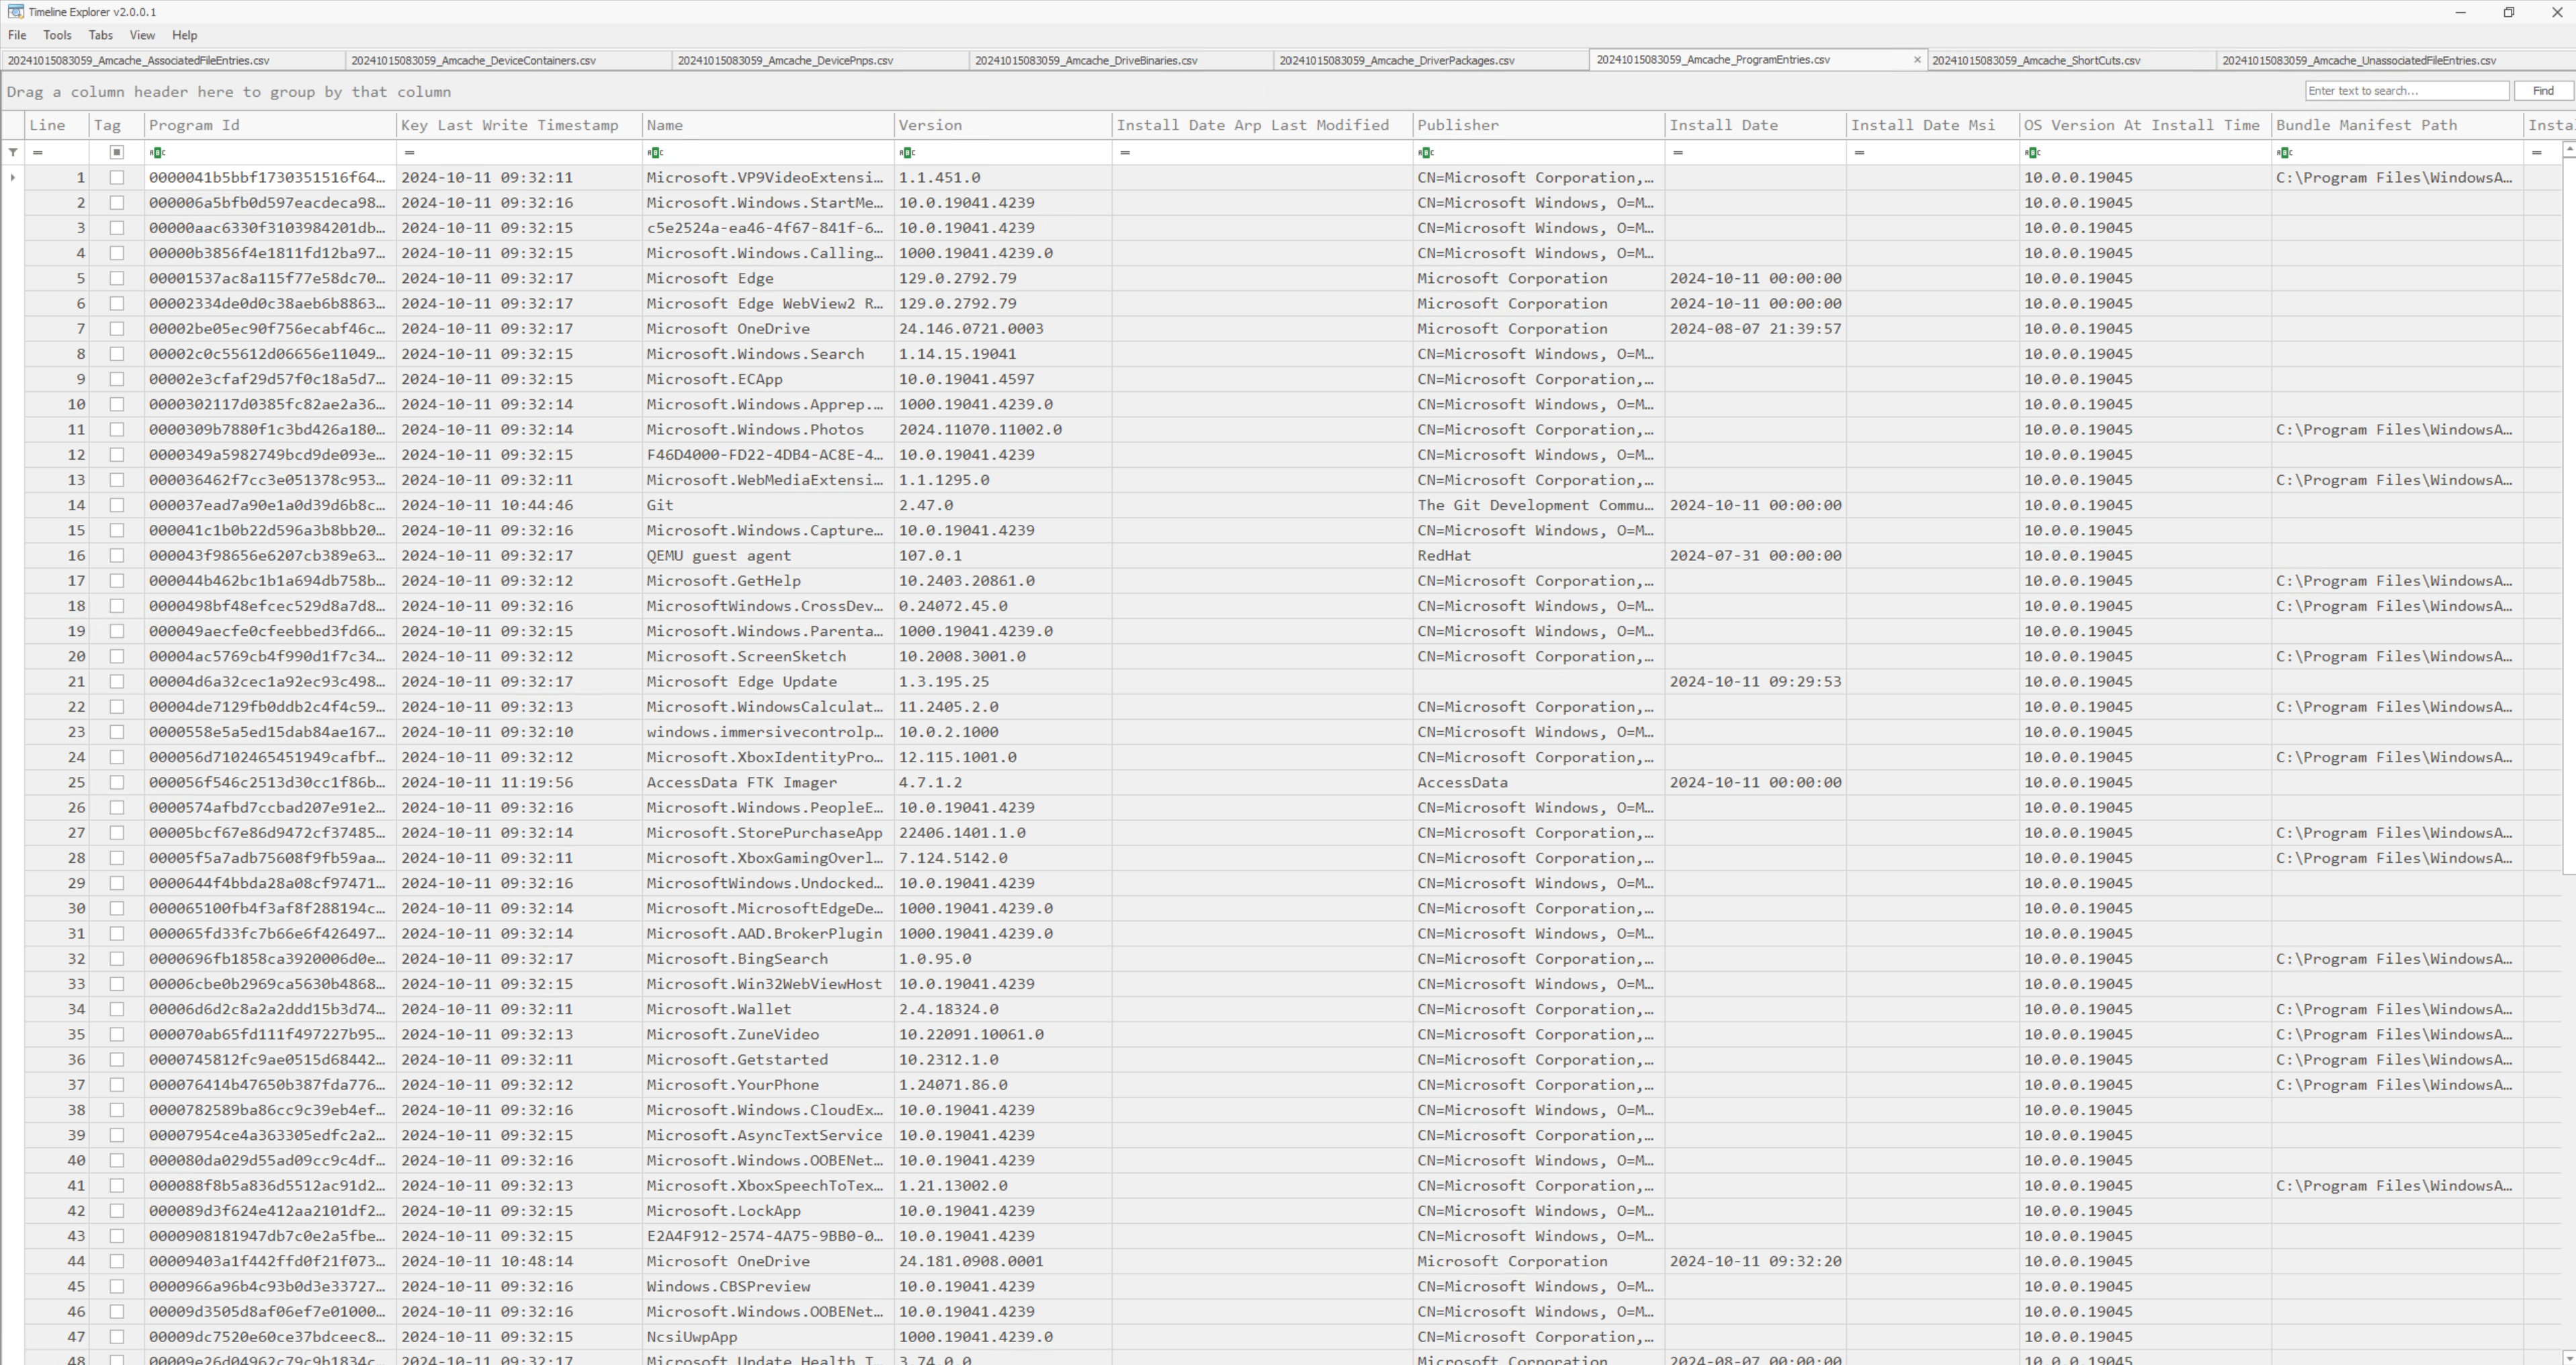Click the OS Version filter operator icon
Screen dimensions: 2576x1365
pos(2033,152)
